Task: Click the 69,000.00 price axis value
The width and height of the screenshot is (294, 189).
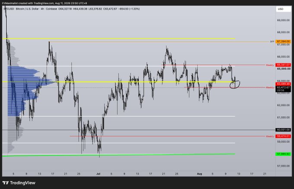Action: pyautogui.click(x=283, y=20)
